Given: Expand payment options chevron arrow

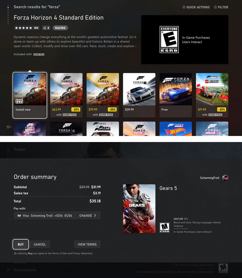Looking at the screenshot, I should click(x=95, y=215).
